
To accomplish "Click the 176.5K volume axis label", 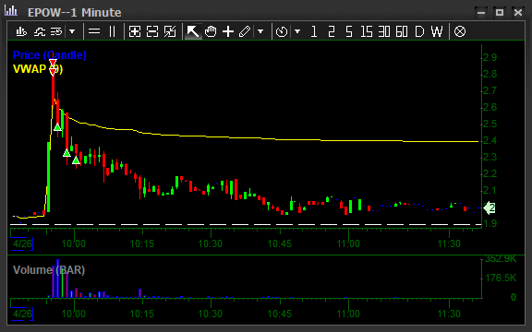I will [x=501, y=278].
